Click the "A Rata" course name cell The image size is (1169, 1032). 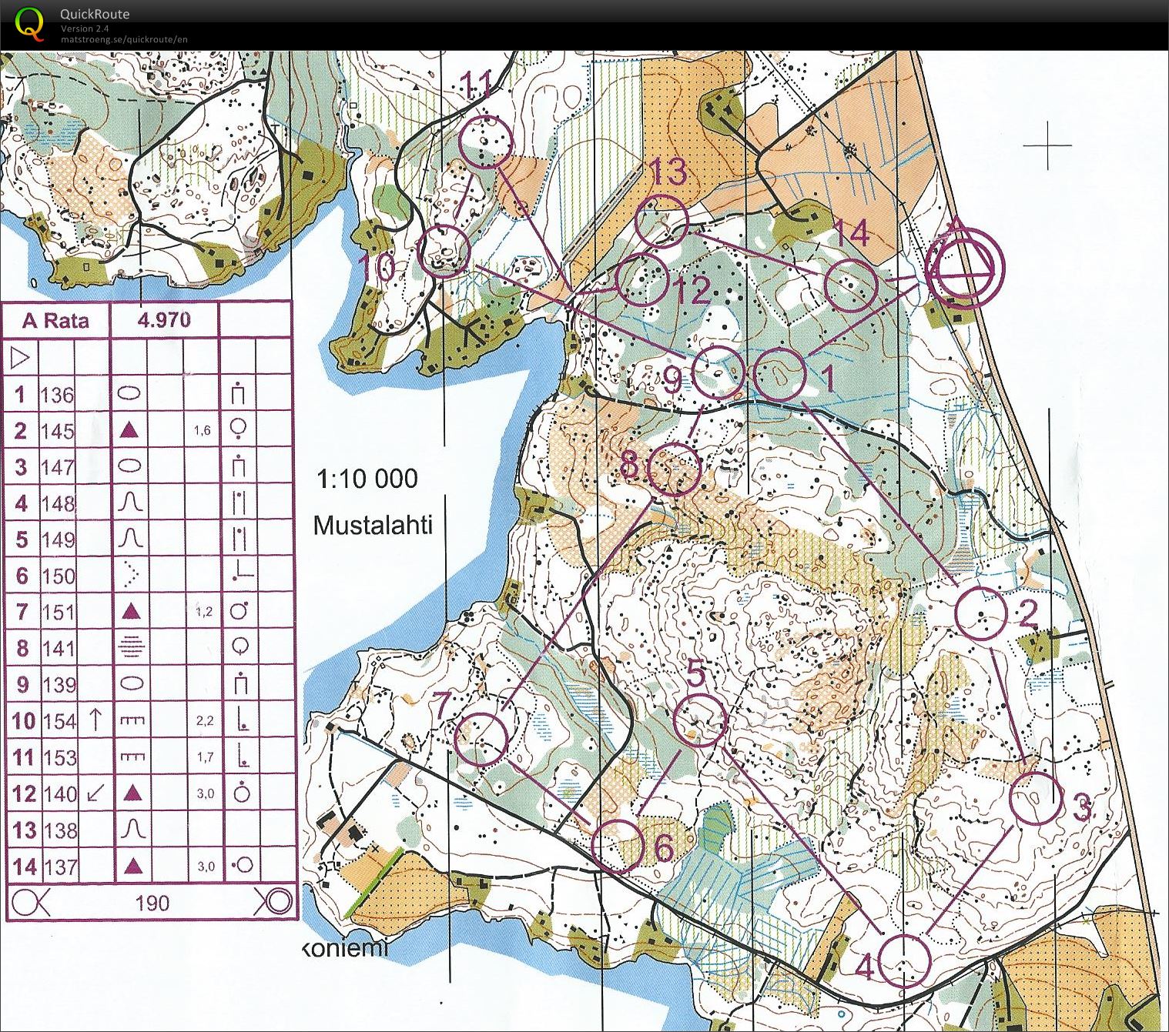55,320
